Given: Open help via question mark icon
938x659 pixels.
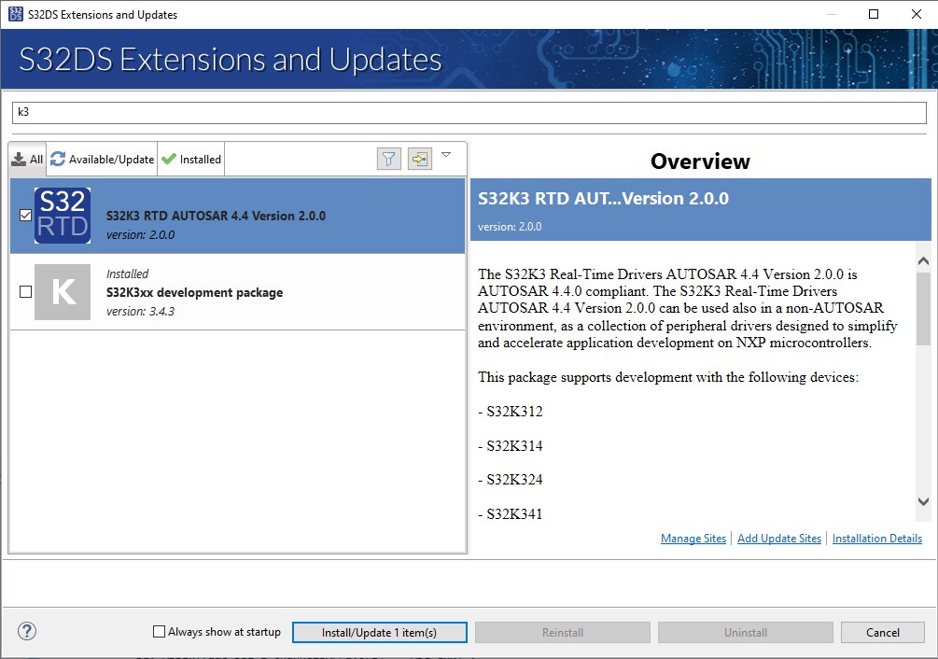Looking at the screenshot, I should (x=27, y=632).
